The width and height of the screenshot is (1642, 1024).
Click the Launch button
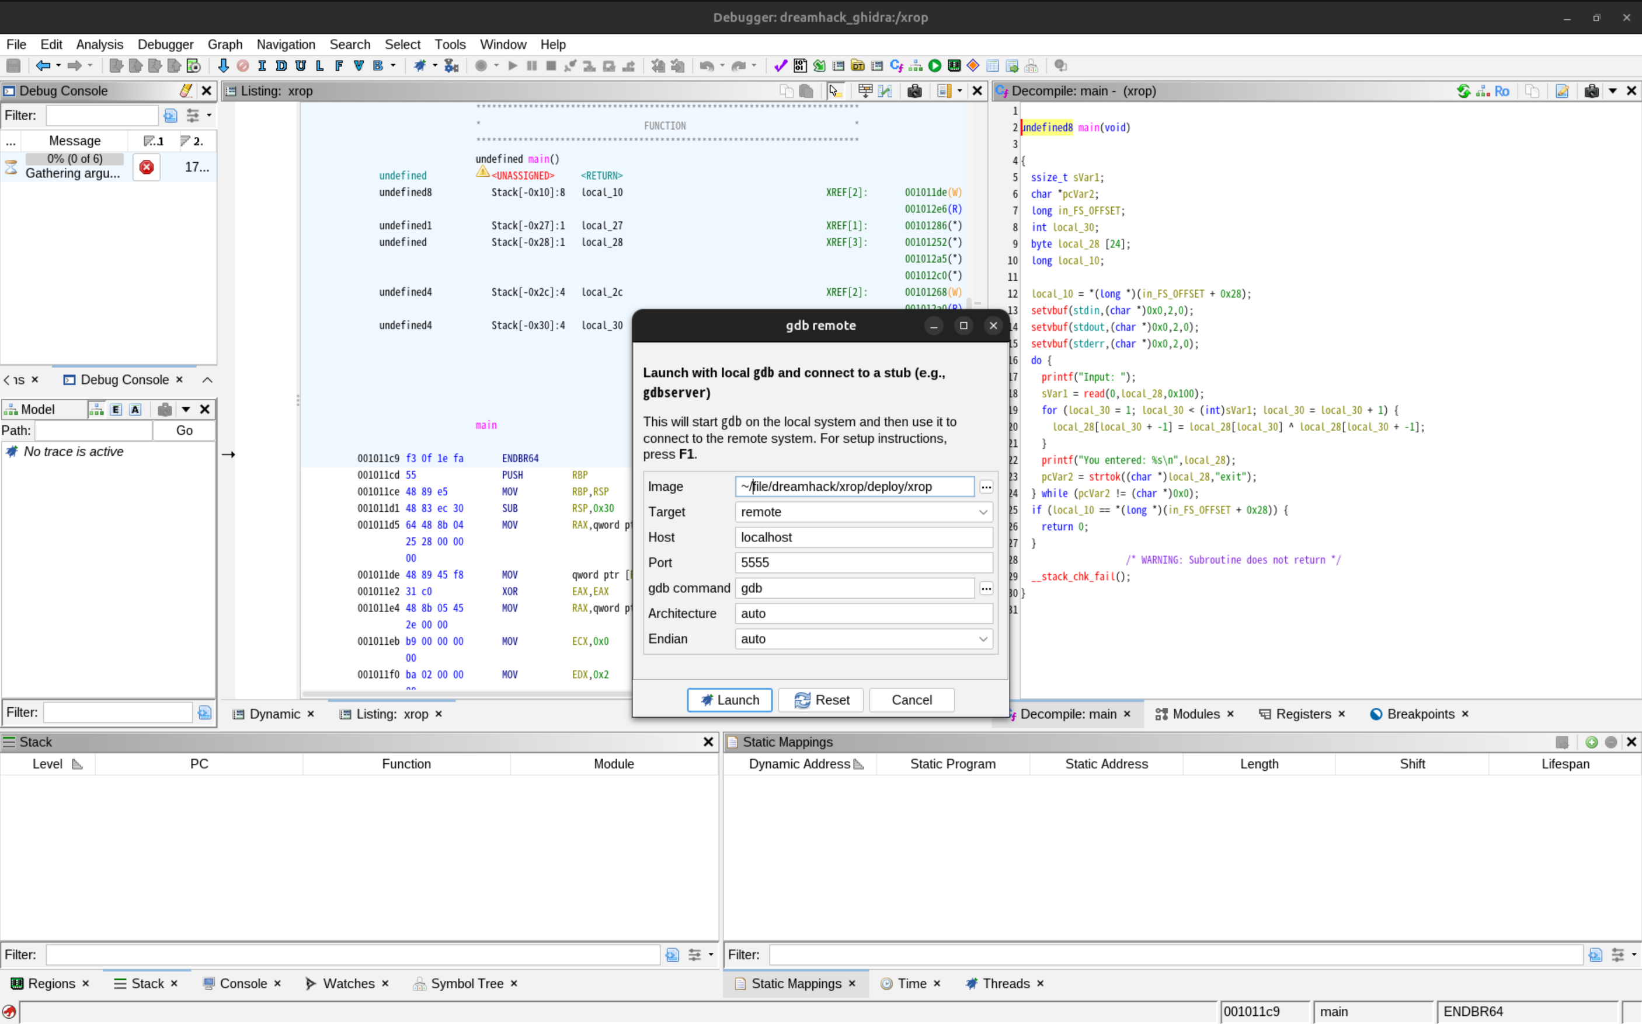[729, 700]
